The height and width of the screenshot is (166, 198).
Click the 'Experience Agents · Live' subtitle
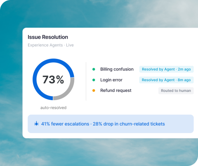(x=51, y=45)
